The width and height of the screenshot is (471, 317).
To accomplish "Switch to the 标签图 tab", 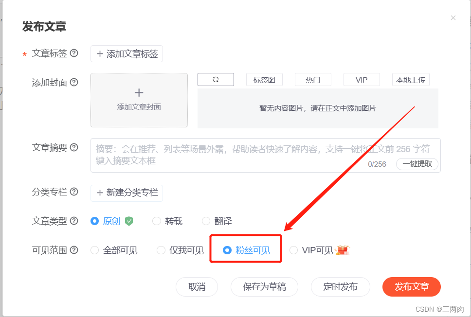I will coord(264,79).
